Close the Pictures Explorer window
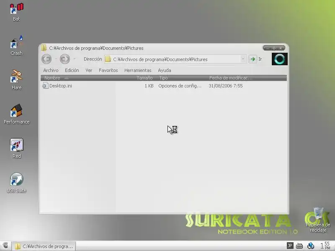This screenshot has width=335, height=251. click(281, 48)
